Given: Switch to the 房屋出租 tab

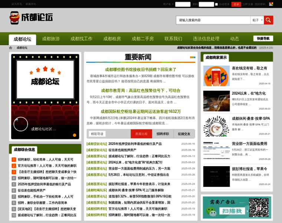Looking at the screenshot, I should pos(141,134).
